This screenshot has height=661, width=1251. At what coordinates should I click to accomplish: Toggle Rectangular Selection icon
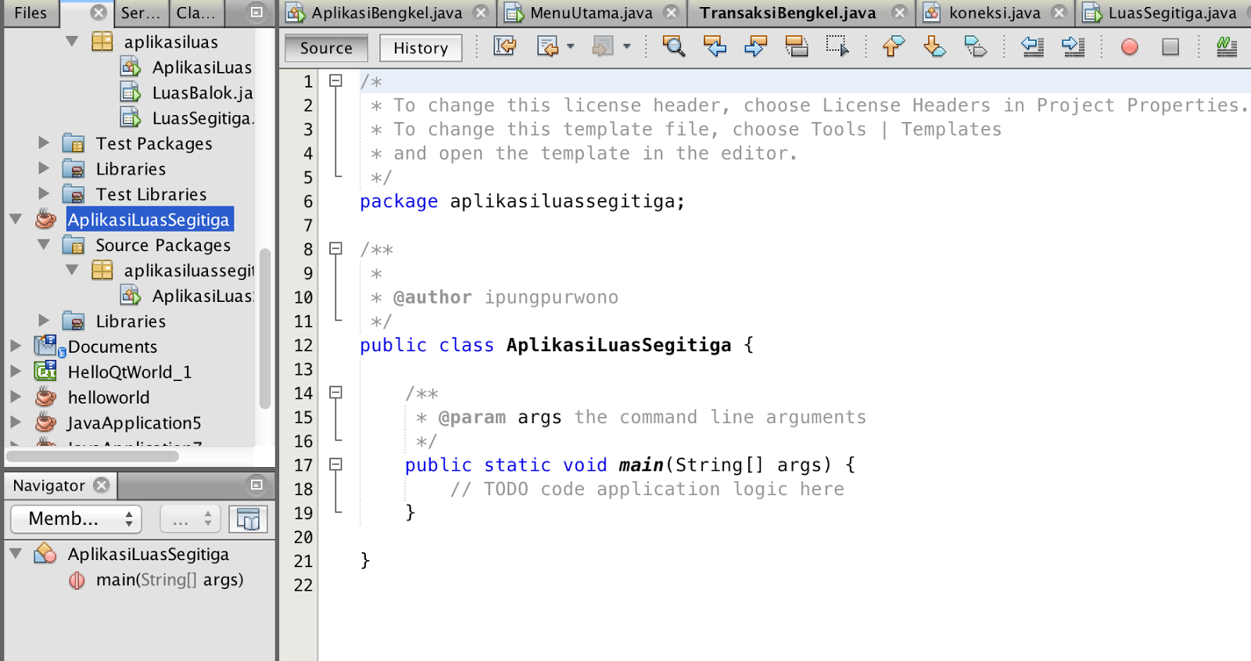pos(837,47)
